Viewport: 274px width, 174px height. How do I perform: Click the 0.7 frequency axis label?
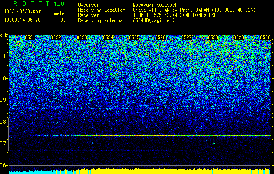[x=3, y=144]
